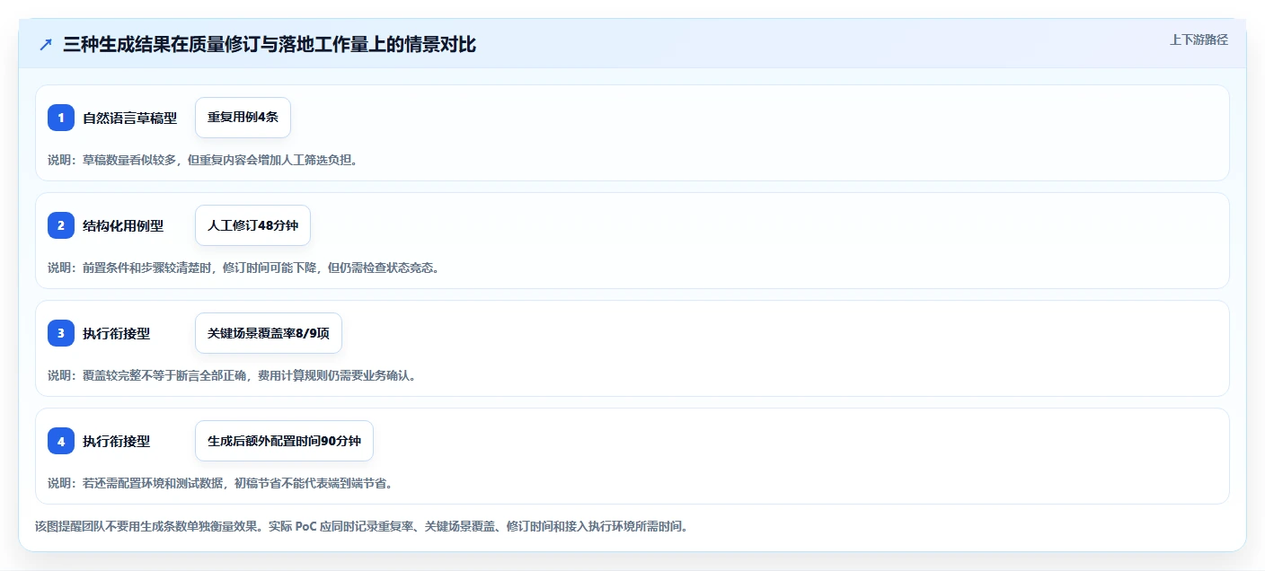Click the 上下游路径 label

coord(1199,40)
